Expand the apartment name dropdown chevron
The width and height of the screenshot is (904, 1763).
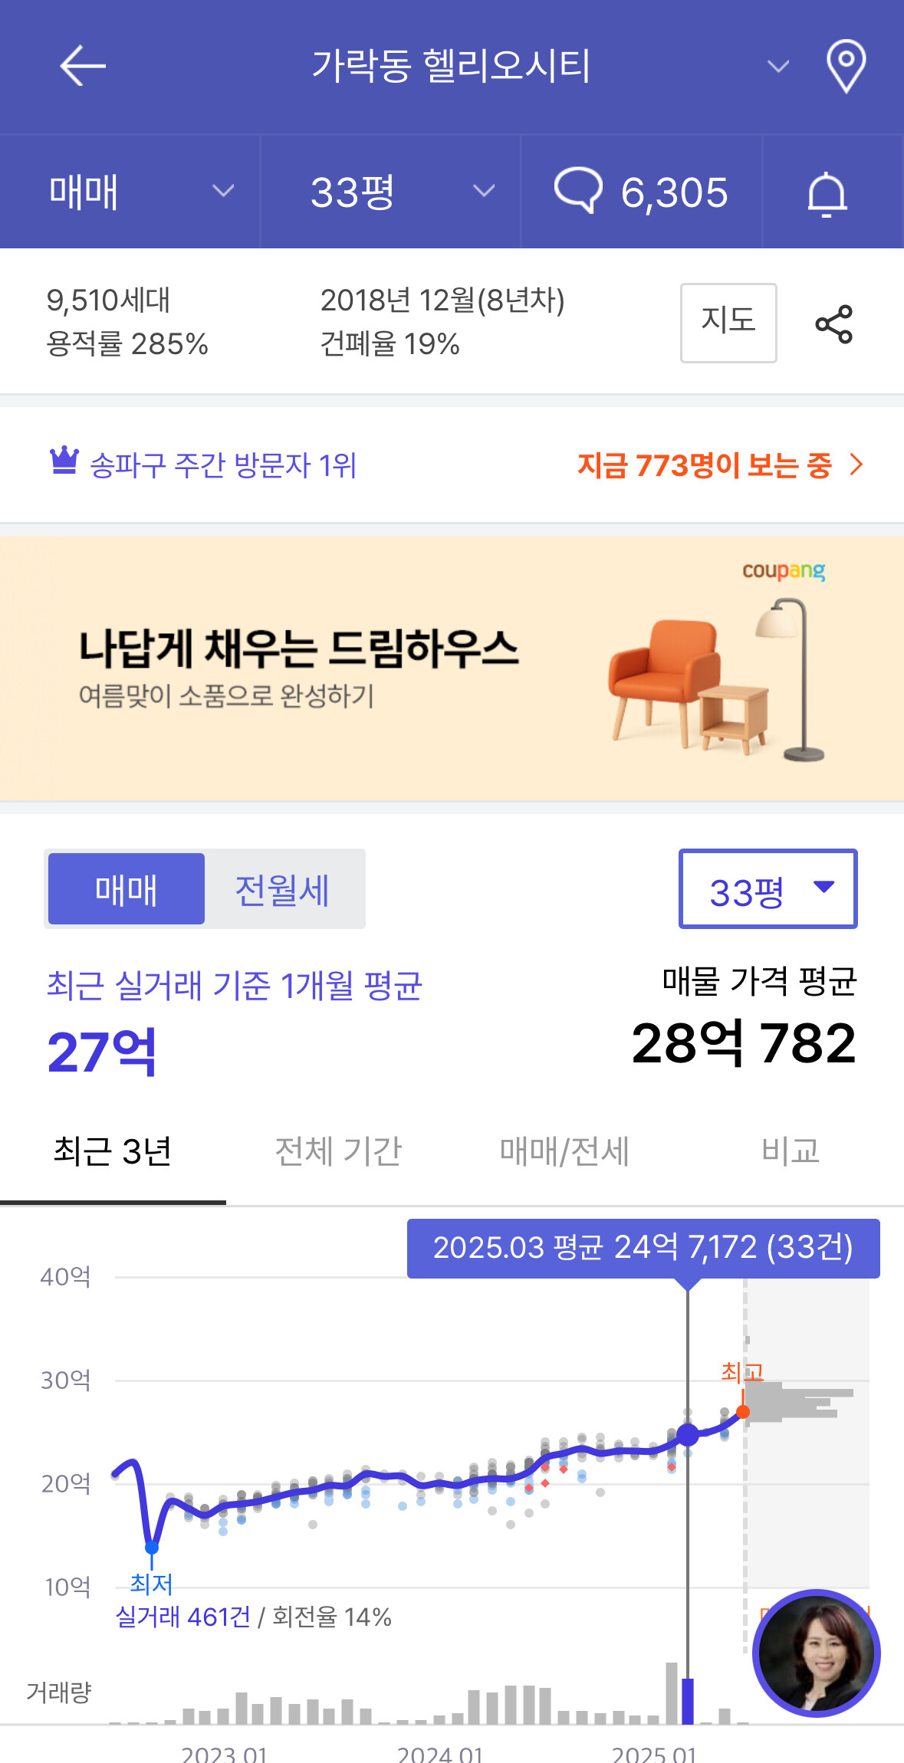778,67
